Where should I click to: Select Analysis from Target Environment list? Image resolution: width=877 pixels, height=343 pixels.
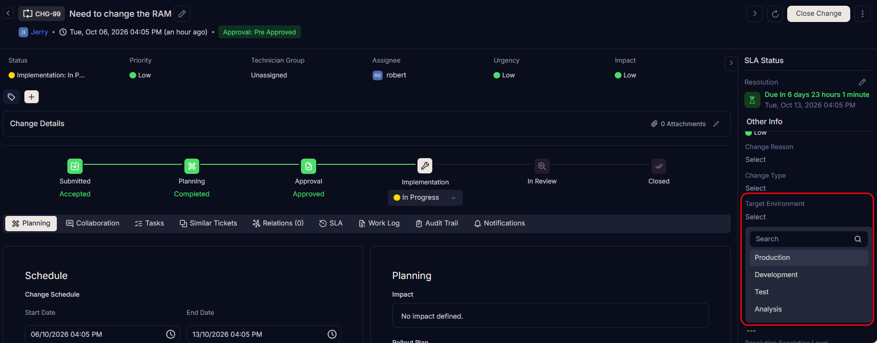point(808,309)
